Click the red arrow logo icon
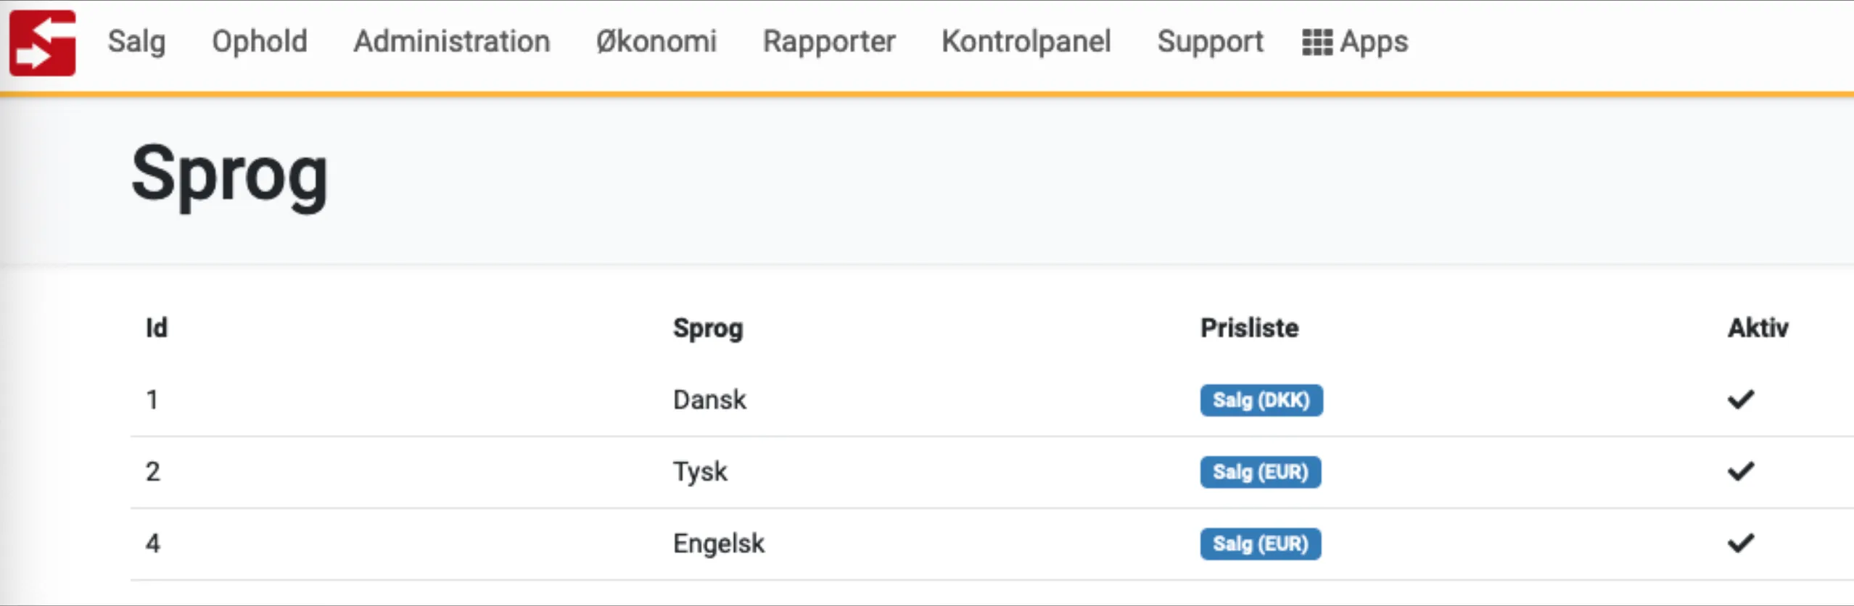 pyautogui.click(x=42, y=43)
